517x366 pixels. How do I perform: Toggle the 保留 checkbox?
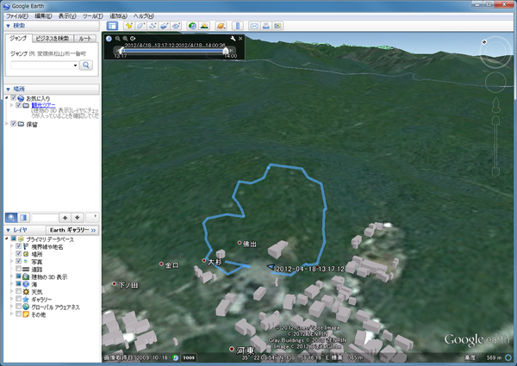(14, 123)
